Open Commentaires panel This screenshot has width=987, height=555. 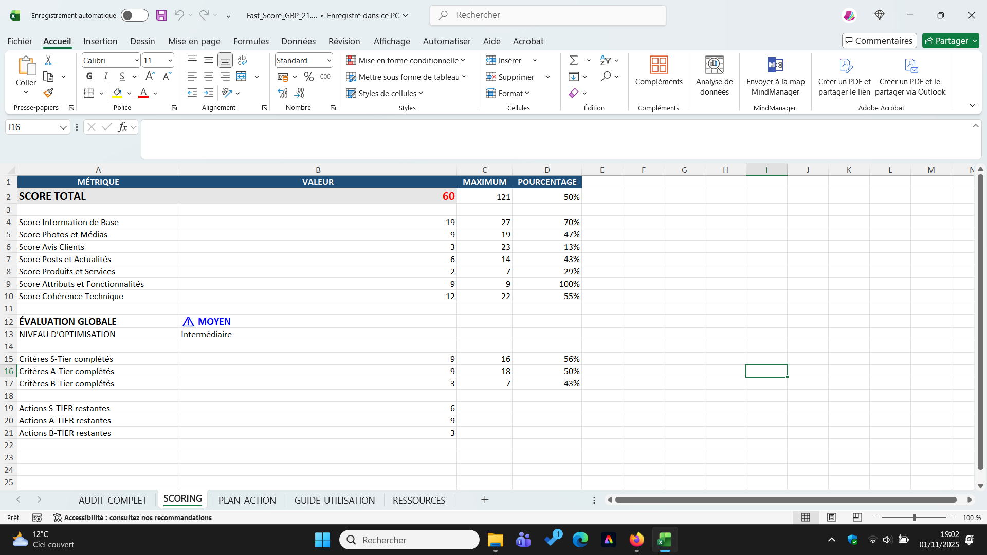coord(879,41)
